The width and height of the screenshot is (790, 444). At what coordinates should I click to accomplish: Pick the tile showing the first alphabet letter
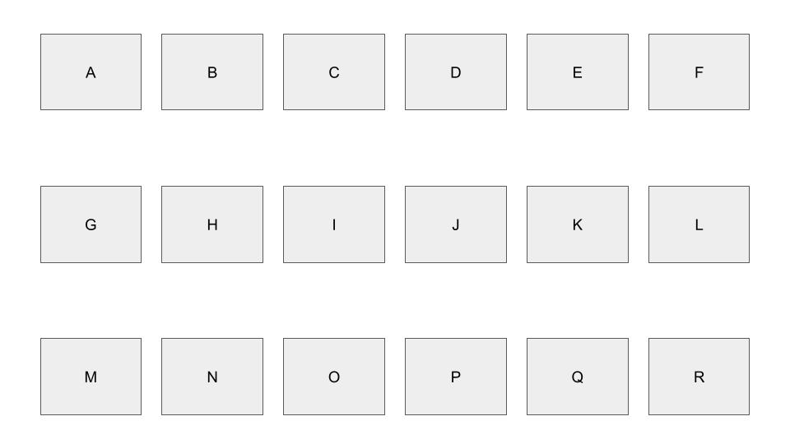click(91, 72)
